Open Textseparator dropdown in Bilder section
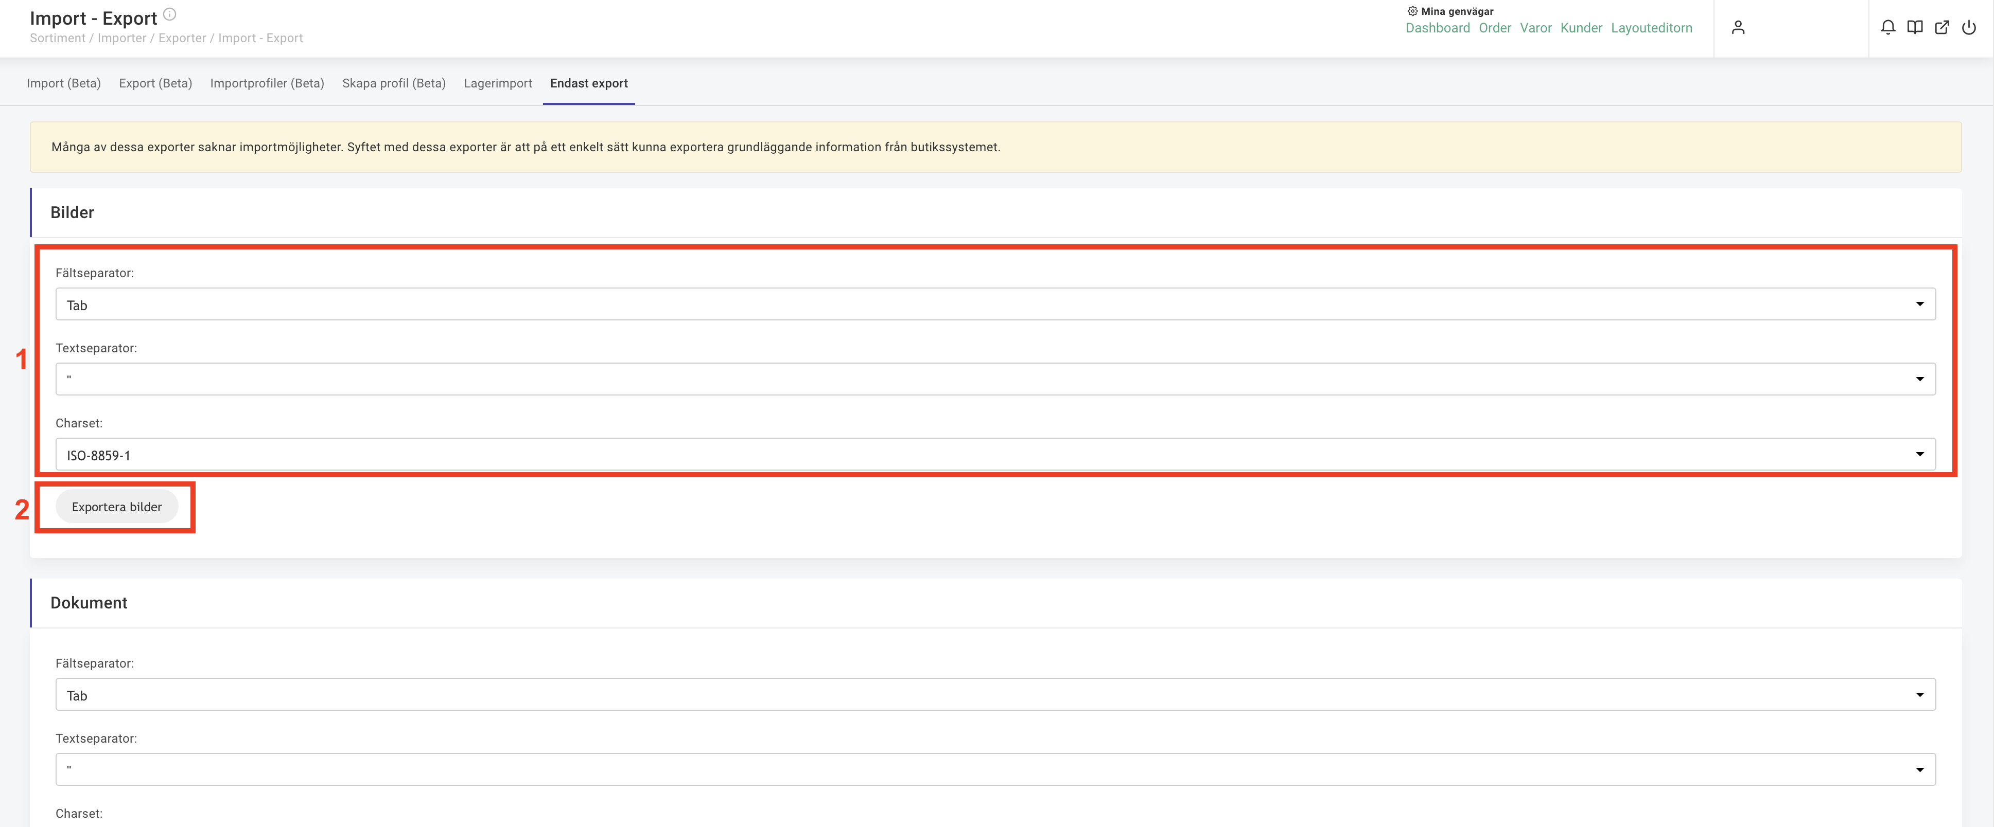Image resolution: width=1994 pixels, height=827 pixels. 995,379
